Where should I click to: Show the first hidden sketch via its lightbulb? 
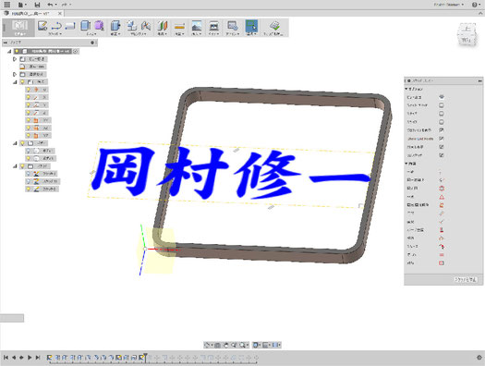coord(28,174)
